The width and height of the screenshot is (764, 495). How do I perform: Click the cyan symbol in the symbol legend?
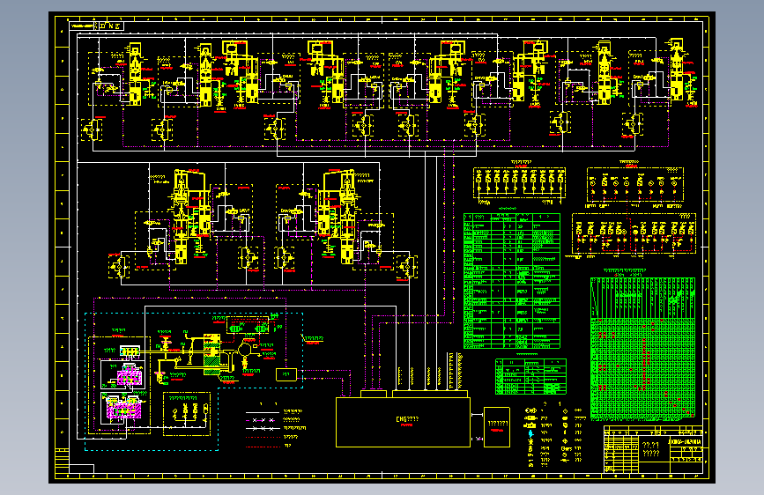point(530,433)
